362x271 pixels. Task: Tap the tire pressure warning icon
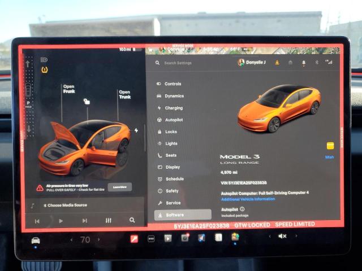pos(45,69)
